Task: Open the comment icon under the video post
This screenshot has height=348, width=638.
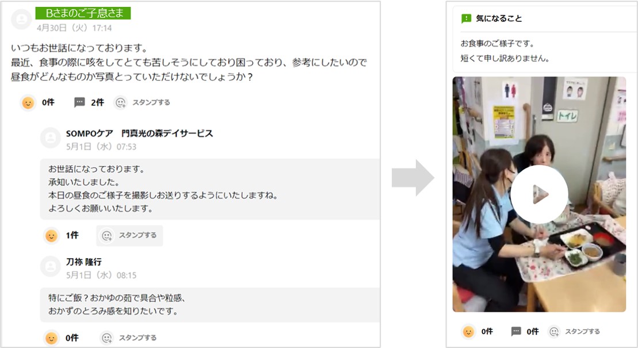Action: coord(516,331)
